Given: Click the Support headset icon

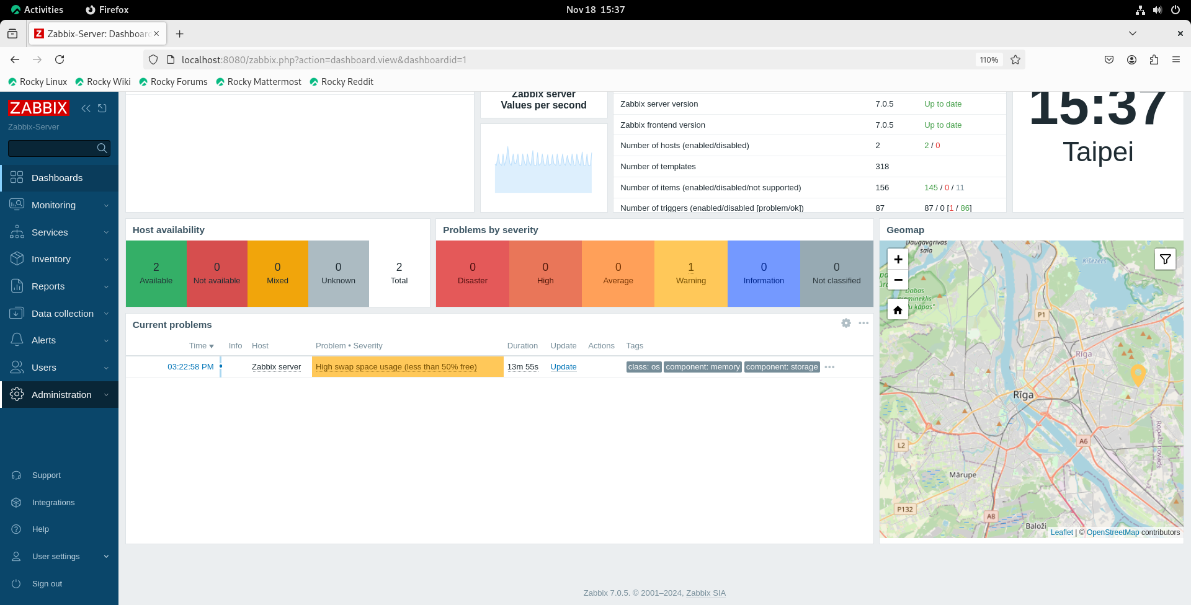Looking at the screenshot, I should pos(17,475).
